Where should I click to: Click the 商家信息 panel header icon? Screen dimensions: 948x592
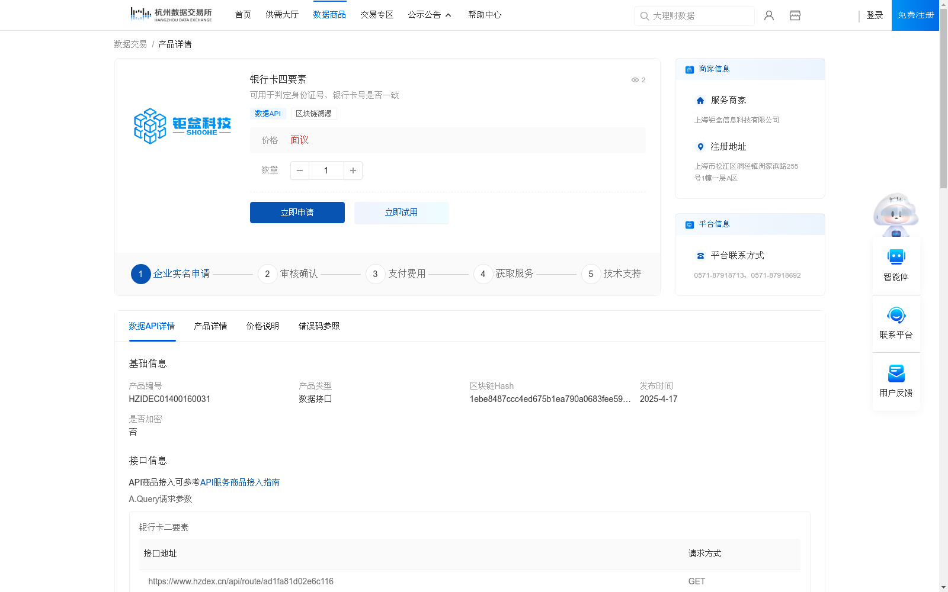[690, 69]
